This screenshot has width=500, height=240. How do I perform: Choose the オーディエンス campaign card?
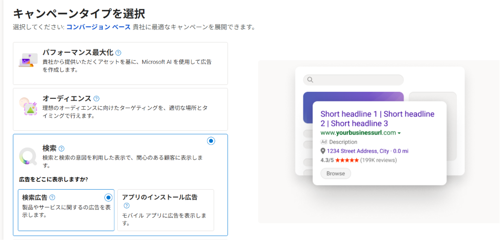click(x=120, y=109)
